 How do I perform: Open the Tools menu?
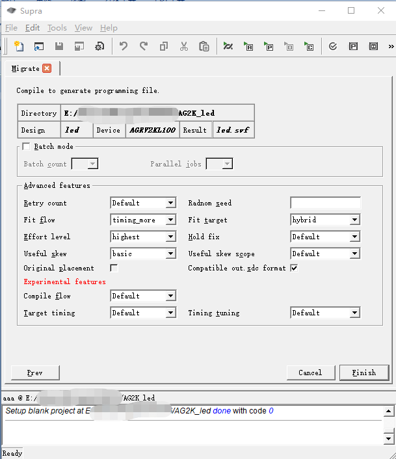click(x=57, y=28)
